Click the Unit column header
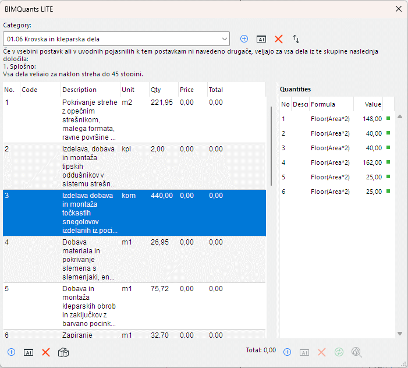This screenshot has width=408, height=368. [x=134, y=90]
